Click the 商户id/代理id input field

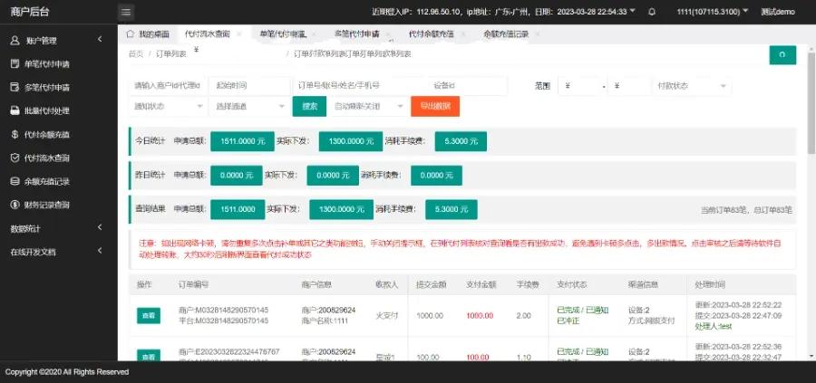pos(167,86)
